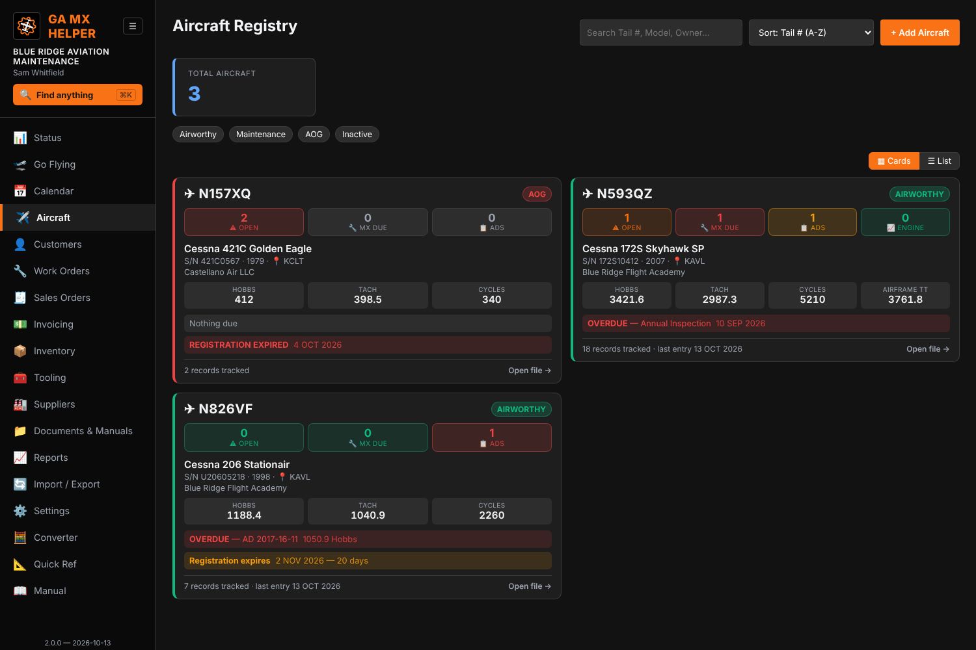Click the Status chart icon
This screenshot has width=976, height=650.
coord(20,138)
